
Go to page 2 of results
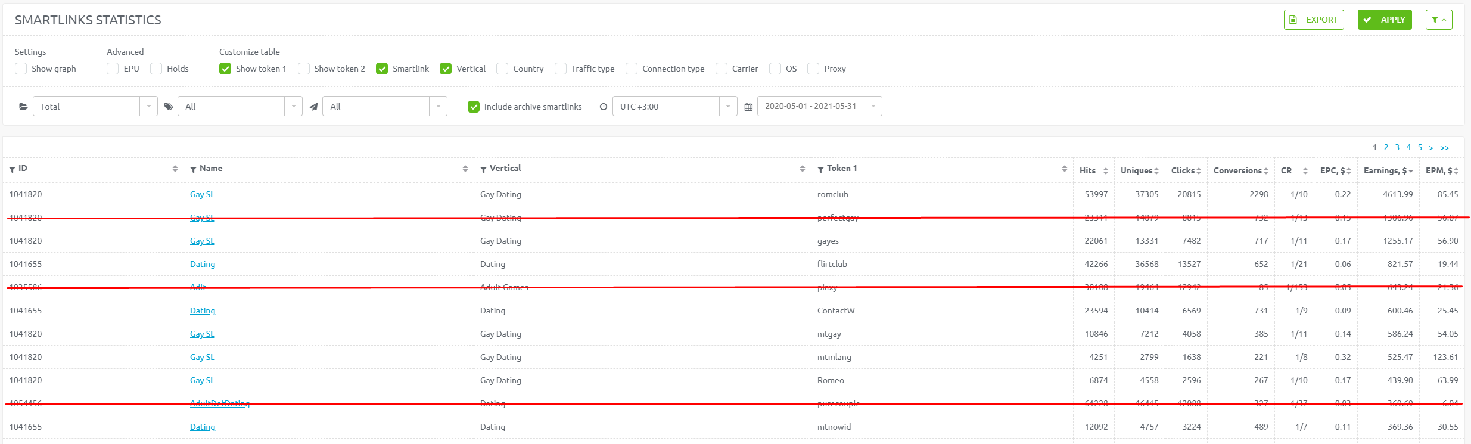(1386, 147)
